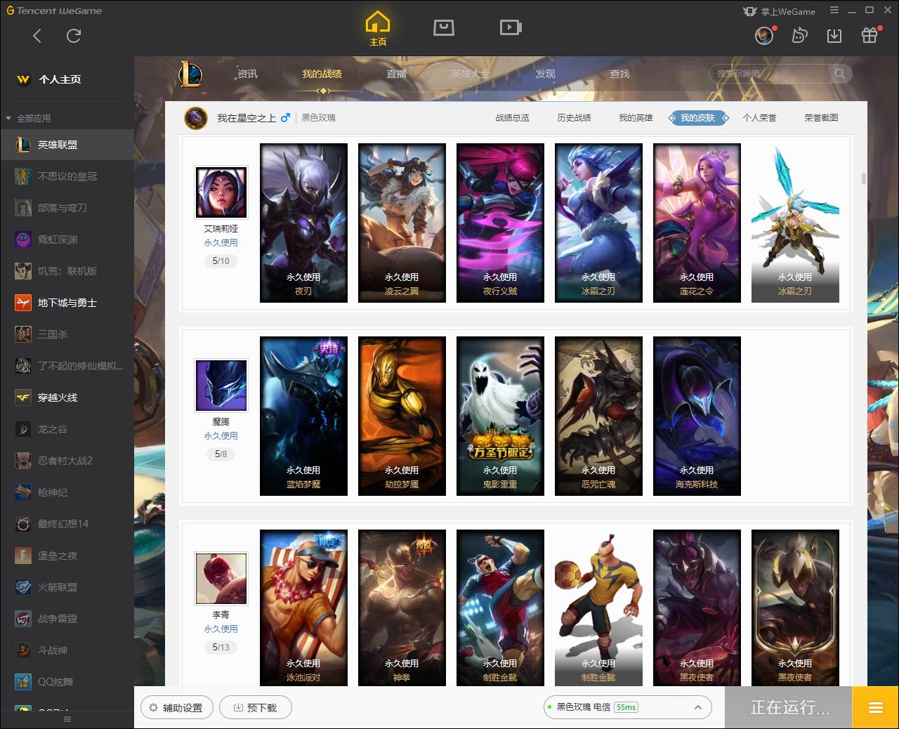
Task: Select 堡垒之夜 in sidebar
Action: point(67,556)
